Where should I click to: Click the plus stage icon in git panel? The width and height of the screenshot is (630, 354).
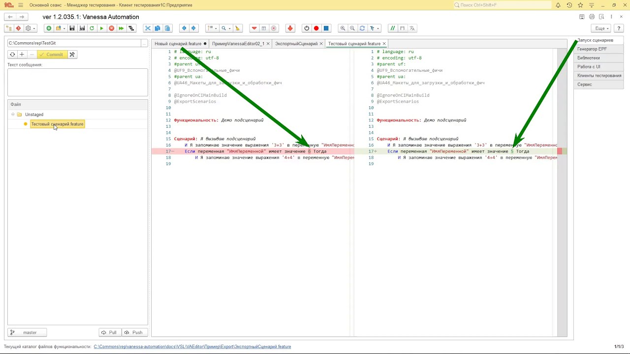click(22, 55)
